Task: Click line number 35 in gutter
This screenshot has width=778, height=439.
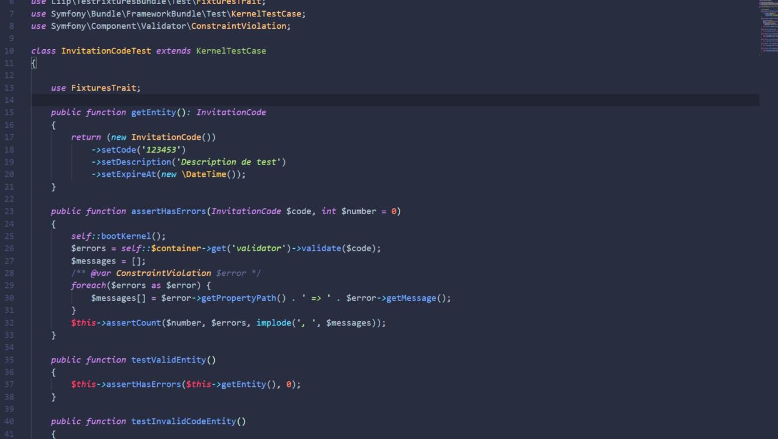Action: tap(9, 360)
